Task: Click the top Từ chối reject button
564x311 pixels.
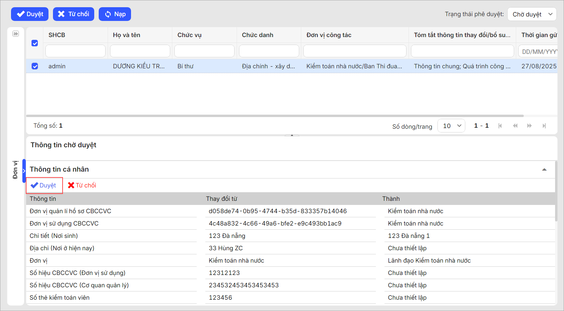Action: (x=73, y=14)
